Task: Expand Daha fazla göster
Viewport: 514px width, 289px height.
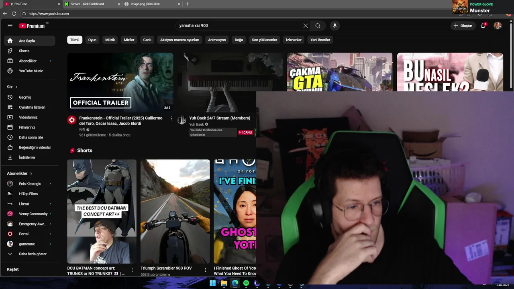Action: [x=30, y=254]
